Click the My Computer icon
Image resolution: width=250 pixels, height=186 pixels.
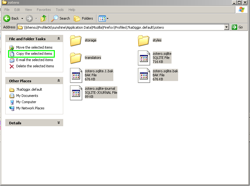(x=12, y=102)
